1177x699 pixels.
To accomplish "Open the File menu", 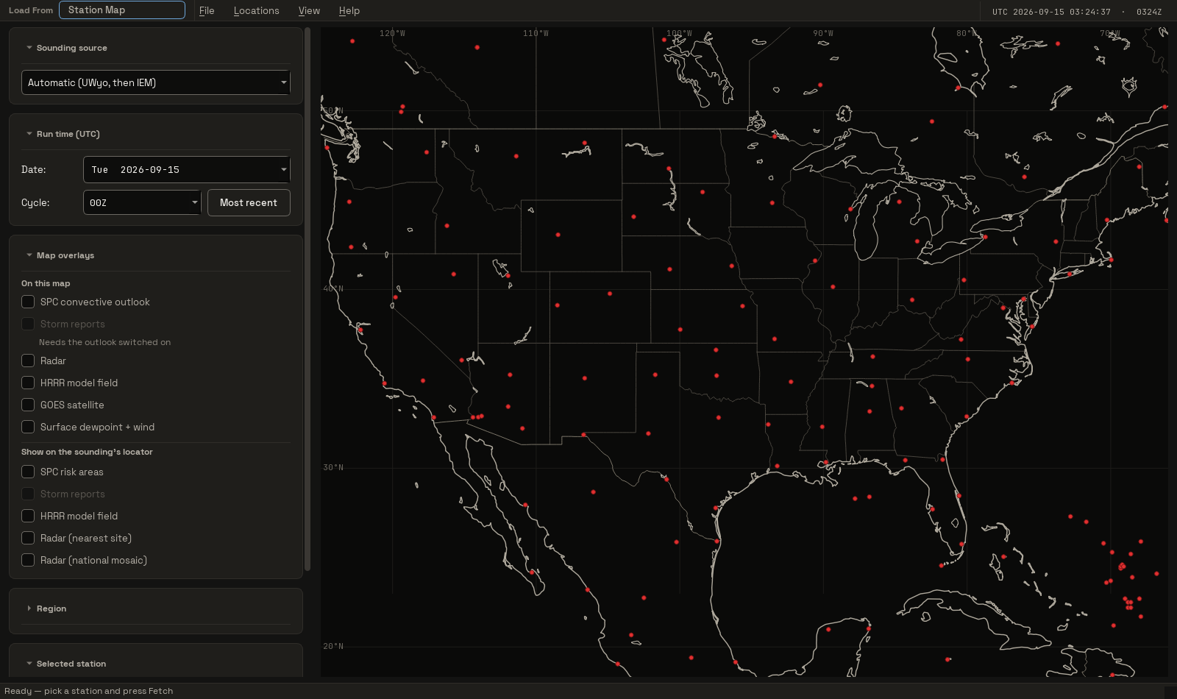I will (207, 10).
